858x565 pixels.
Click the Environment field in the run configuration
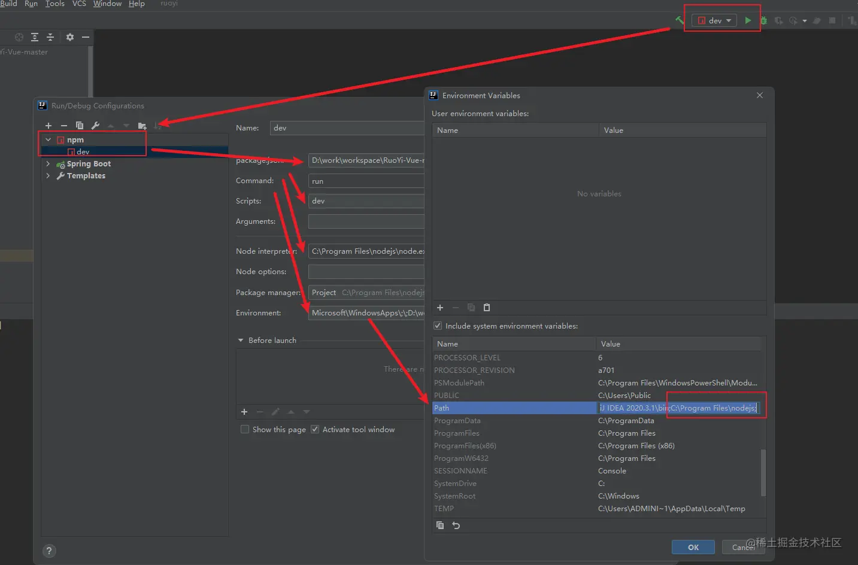(x=366, y=313)
